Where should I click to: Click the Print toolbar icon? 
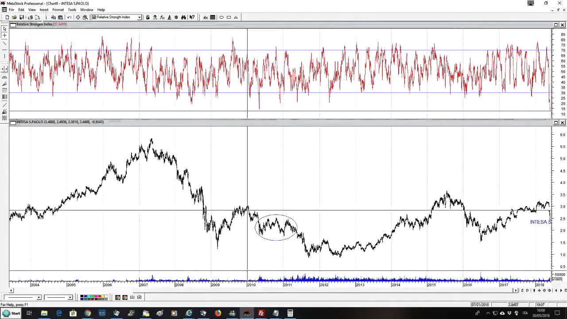tap(30, 17)
